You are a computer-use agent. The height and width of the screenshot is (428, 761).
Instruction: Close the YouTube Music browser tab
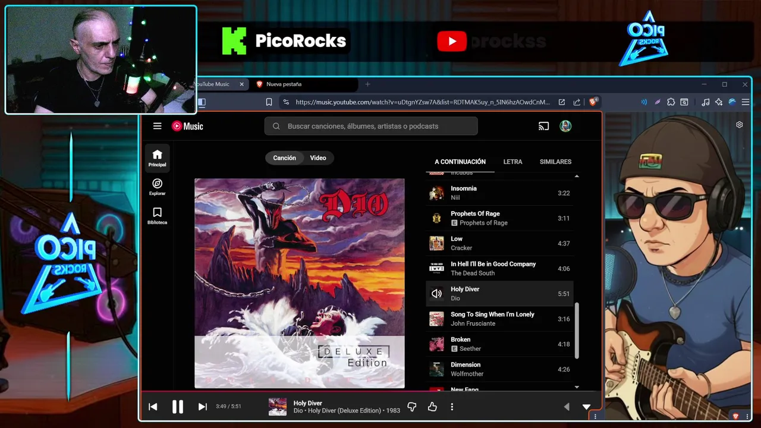[x=241, y=84]
